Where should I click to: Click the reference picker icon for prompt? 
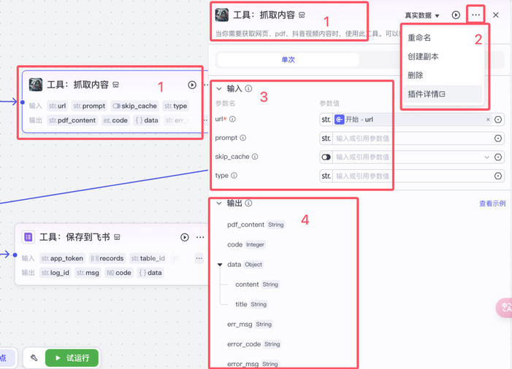click(498, 139)
